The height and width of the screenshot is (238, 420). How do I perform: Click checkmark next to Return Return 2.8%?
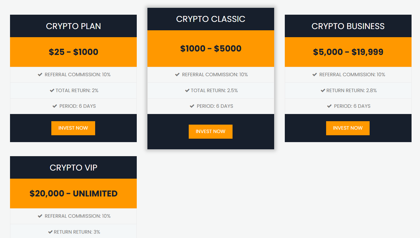point(323,91)
